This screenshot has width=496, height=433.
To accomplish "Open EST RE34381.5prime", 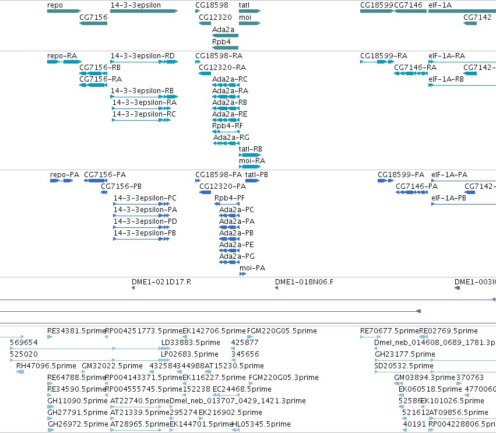I will click(x=50, y=337).
